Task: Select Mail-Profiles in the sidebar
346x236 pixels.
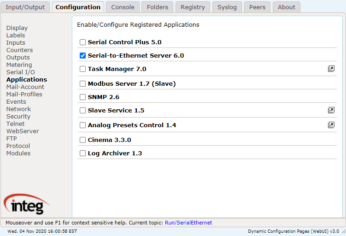Action: 24,94
